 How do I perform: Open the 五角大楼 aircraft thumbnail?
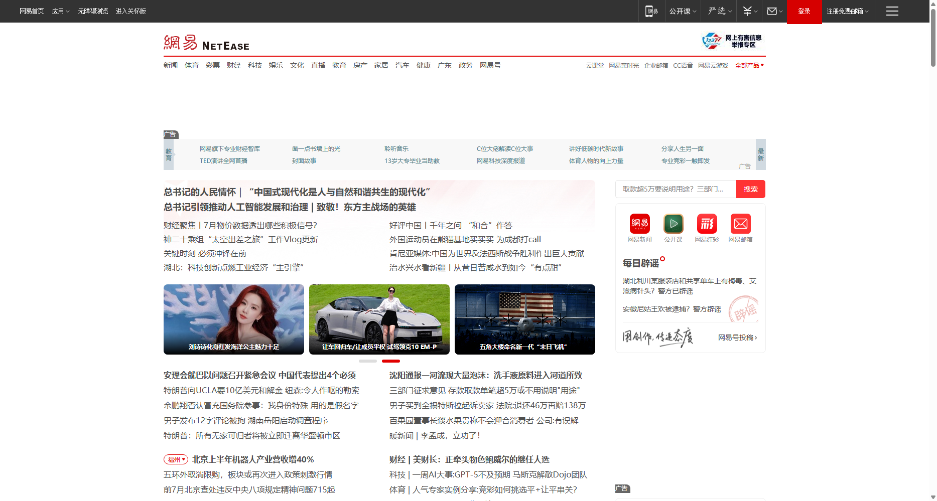point(525,319)
